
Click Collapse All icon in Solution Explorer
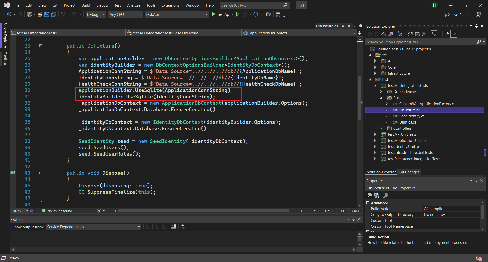[x=417, y=34]
